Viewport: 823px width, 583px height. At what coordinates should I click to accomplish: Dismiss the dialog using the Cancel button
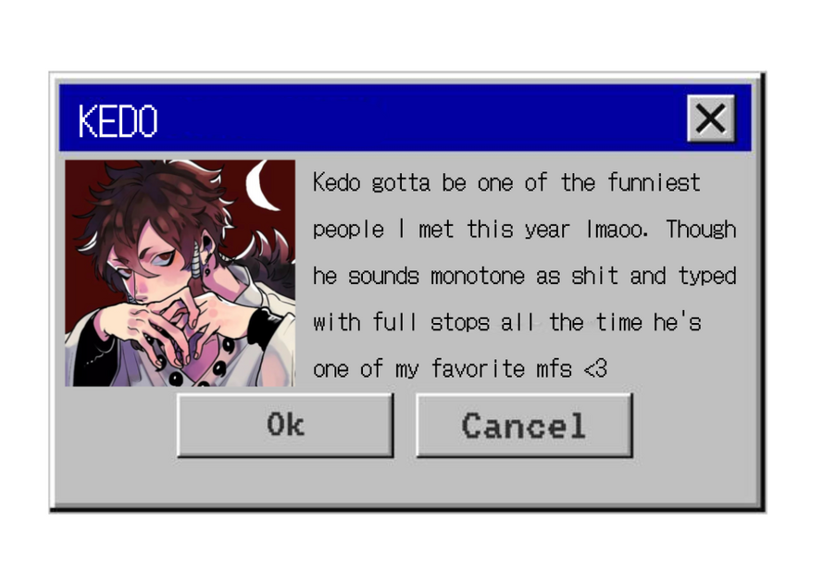click(524, 426)
